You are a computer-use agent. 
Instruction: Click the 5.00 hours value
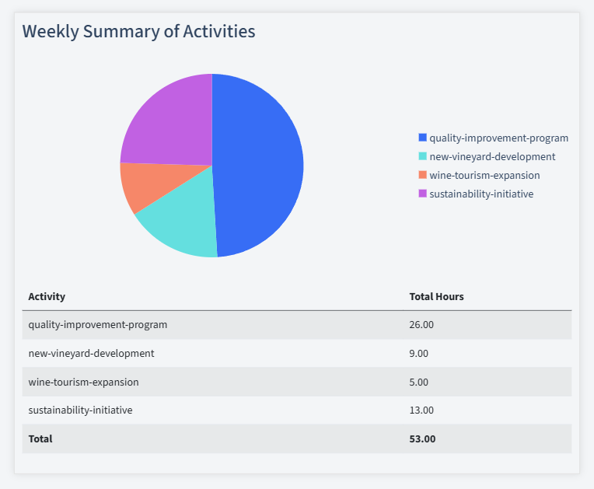[x=418, y=382]
